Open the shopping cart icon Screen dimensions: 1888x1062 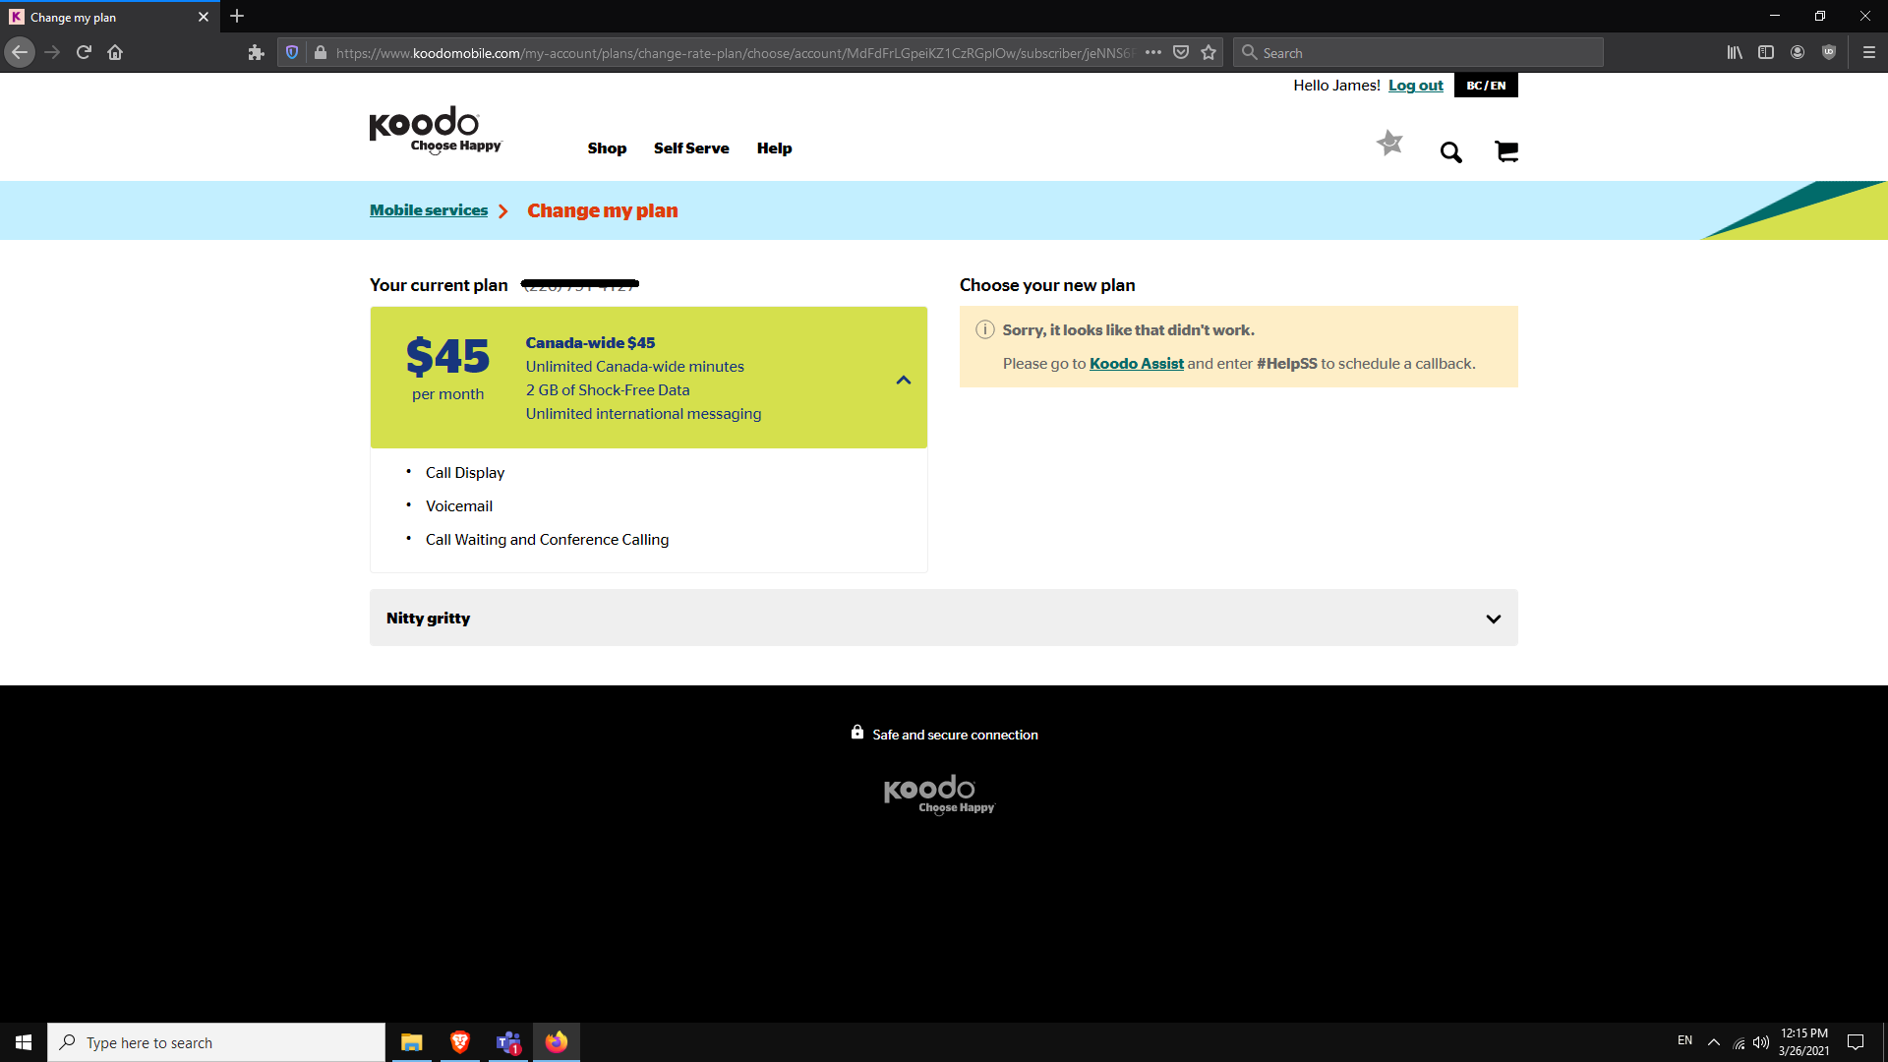point(1506,151)
